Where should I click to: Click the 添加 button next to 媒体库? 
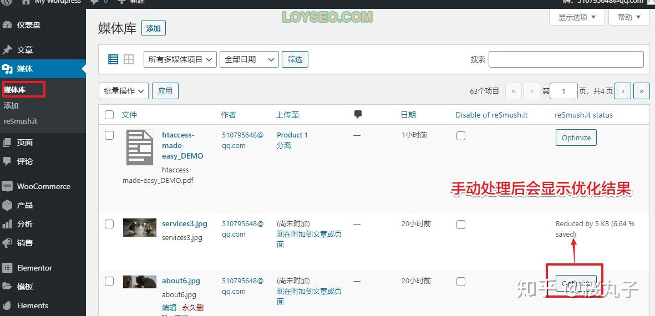154,28
